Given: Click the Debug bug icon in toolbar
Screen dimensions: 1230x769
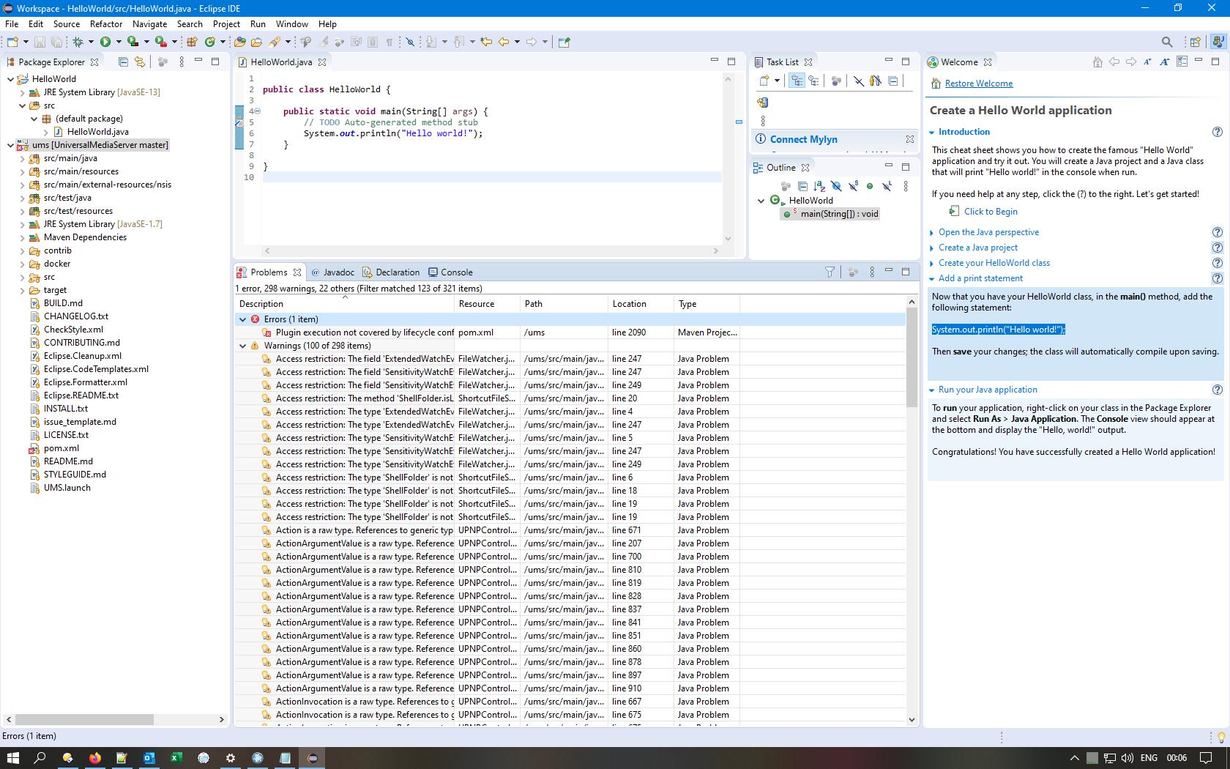Looking at the screenshot, I should coord(78,42).
